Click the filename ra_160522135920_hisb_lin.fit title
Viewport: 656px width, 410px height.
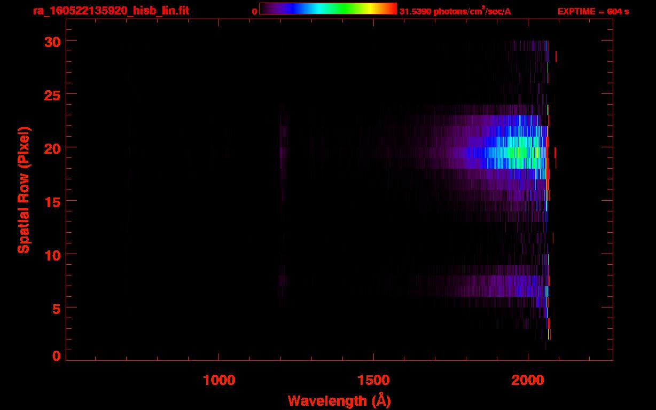(x=111, y=11)
